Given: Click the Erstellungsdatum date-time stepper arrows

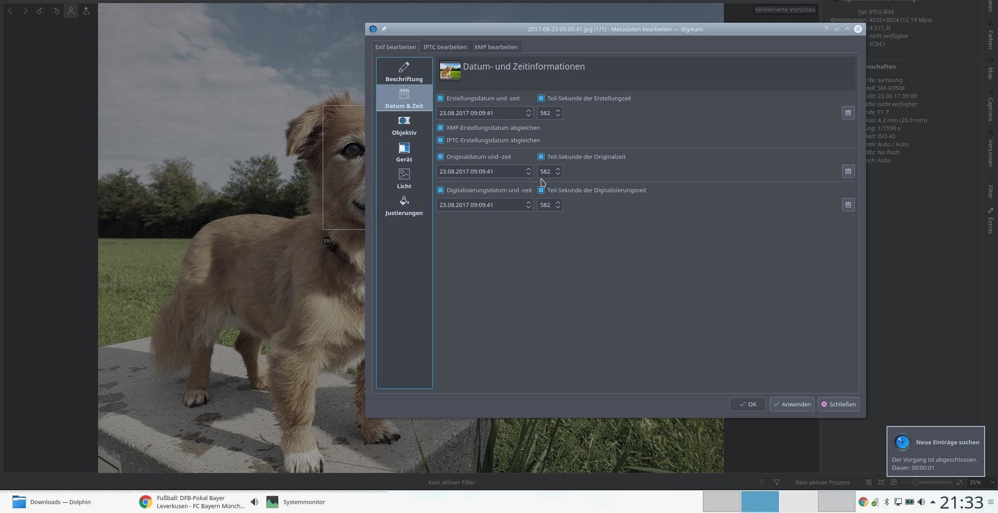Looking at the screenshot, I should (x=528, y=113).
